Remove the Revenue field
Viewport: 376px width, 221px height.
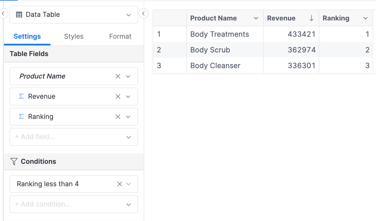click(118, 96)
